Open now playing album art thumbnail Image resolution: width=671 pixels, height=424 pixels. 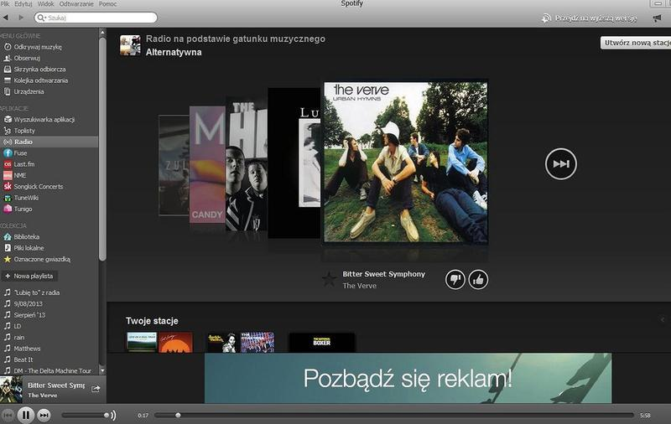[11, 390]
